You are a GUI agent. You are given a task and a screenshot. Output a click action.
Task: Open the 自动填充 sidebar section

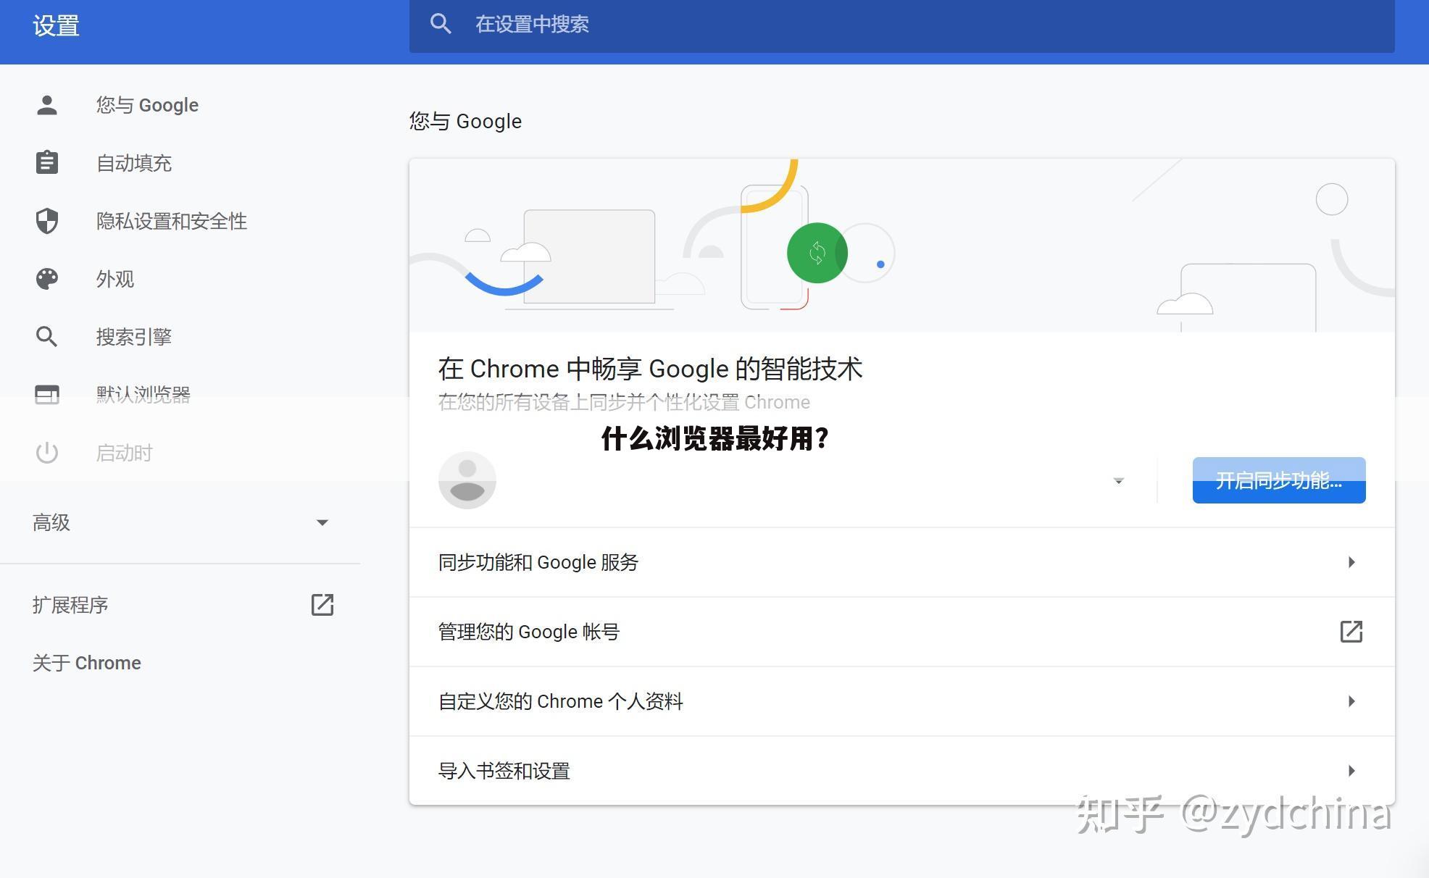pyautogui.click(x=134, y=163)
